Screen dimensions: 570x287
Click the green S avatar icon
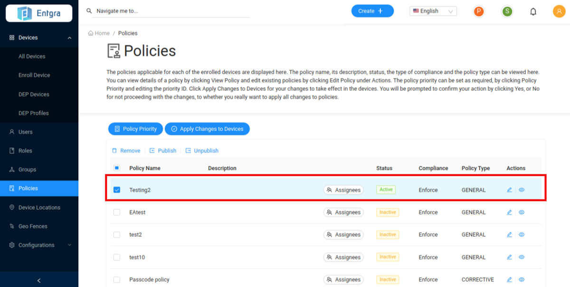click(507, 11)
